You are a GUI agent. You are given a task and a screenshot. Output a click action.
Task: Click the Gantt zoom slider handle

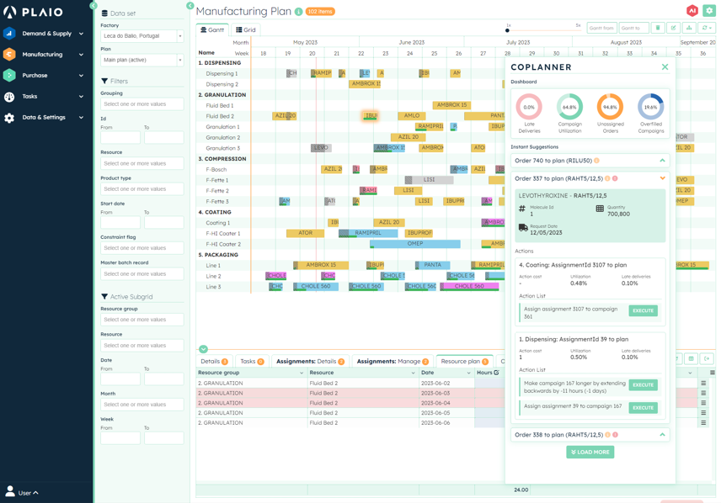click(x=507, y=30)
